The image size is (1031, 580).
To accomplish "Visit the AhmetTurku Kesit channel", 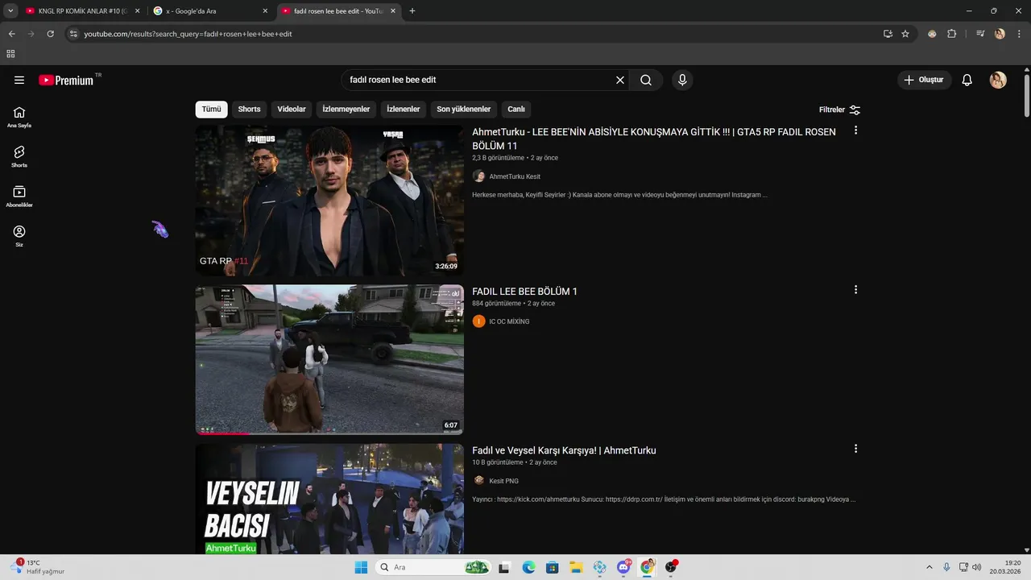I will [515, 176].
